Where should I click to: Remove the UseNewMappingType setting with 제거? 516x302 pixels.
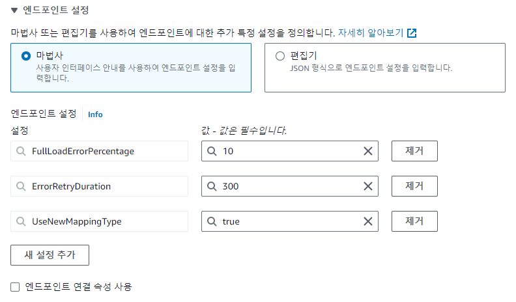click(414, 221)
